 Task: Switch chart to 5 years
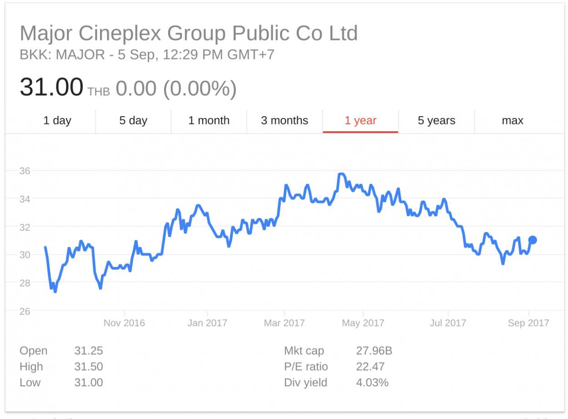tap(436, 121)
